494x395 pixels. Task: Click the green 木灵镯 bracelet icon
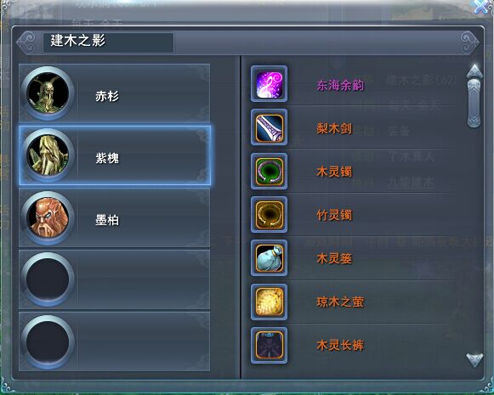tap(269, 172)
